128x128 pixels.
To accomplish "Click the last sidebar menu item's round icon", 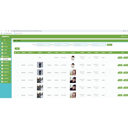I will click(x=2, y=82).
